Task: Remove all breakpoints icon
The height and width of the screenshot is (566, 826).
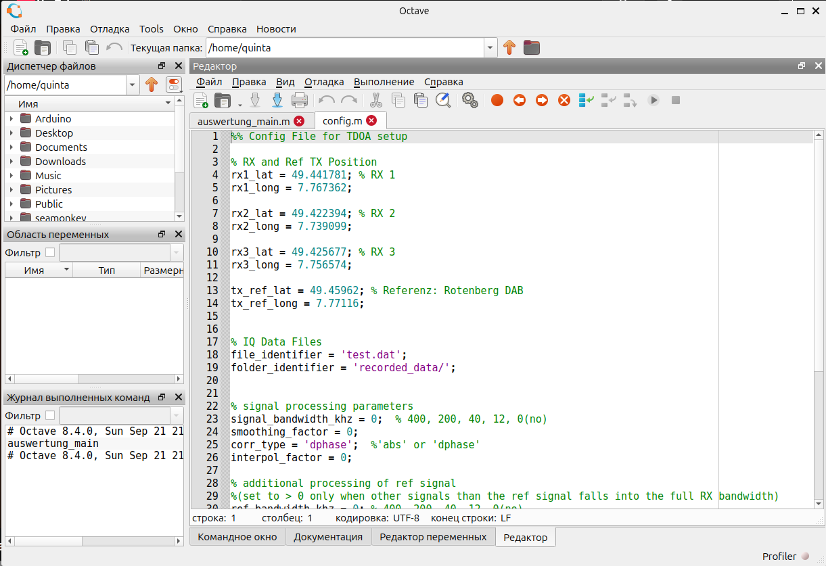Action: 564,100
